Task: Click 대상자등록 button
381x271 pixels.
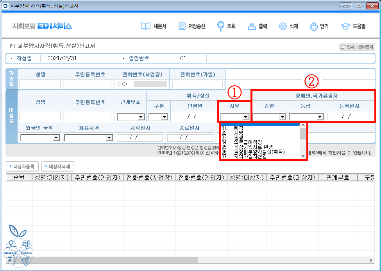Action: coord(21,166)
